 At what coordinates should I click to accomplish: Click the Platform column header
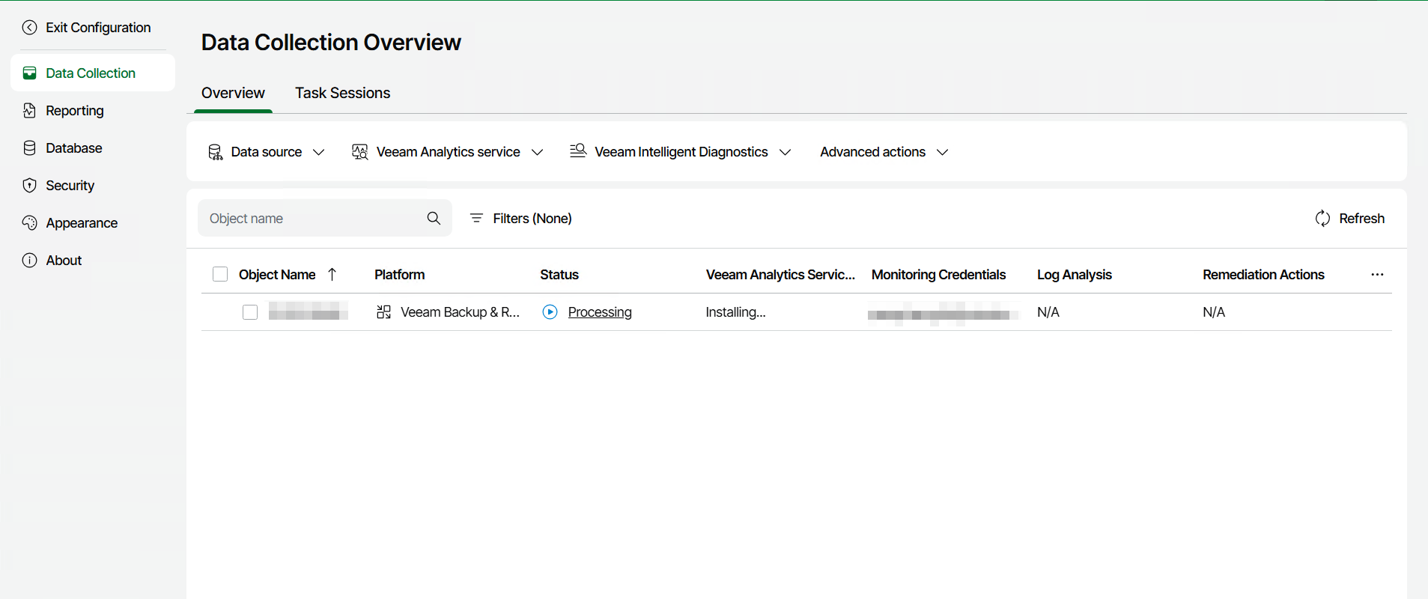pyautogui.click(x=399, y=275)
